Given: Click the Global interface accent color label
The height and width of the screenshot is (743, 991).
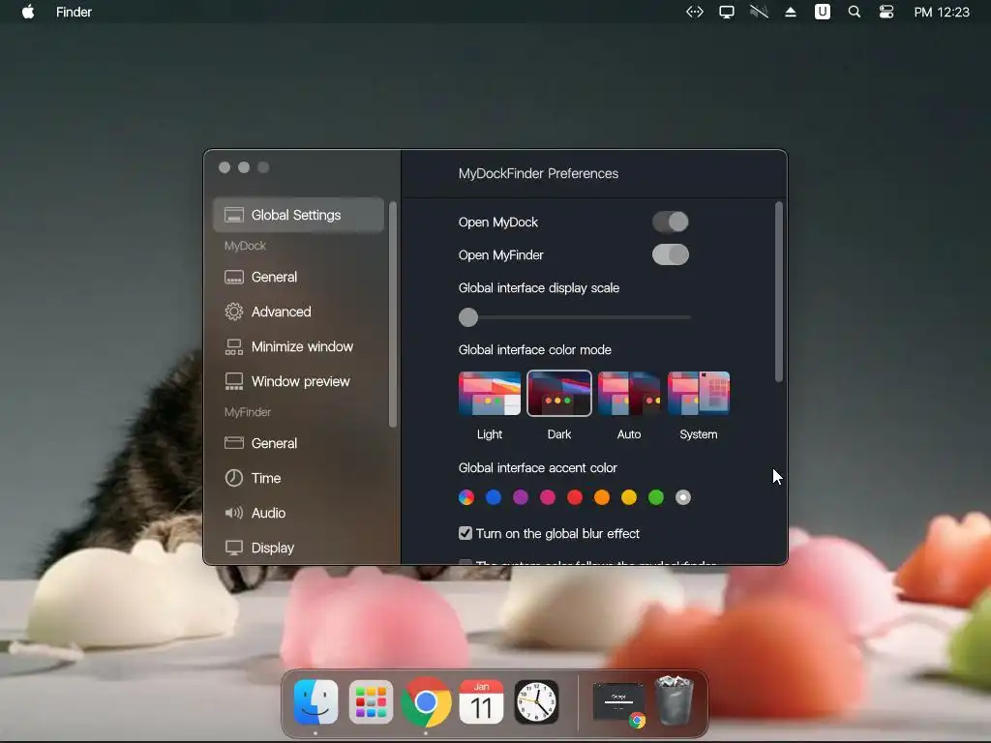Looking at the screenshot, I should [538, 467].
